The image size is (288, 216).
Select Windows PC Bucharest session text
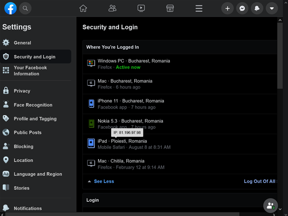click(134, 61)
